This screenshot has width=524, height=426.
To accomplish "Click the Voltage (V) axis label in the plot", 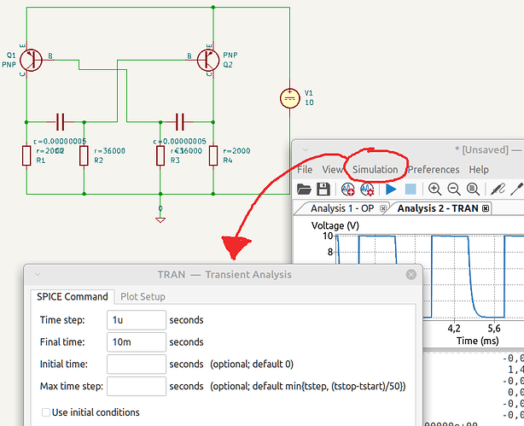I will (335, 225).
